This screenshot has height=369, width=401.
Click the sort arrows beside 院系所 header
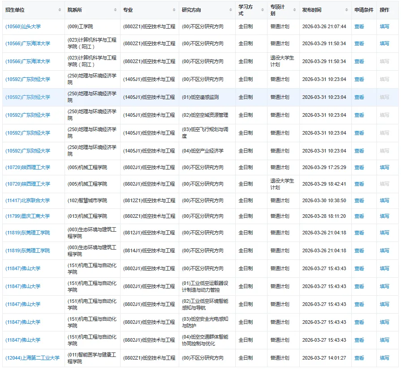(115, 10)
